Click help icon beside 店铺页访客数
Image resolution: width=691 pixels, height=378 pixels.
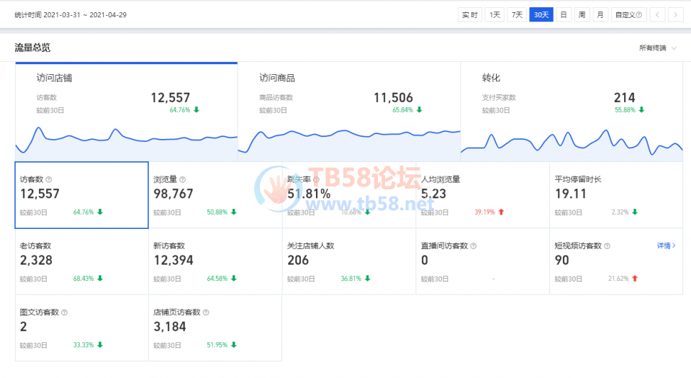click(206, 312)
